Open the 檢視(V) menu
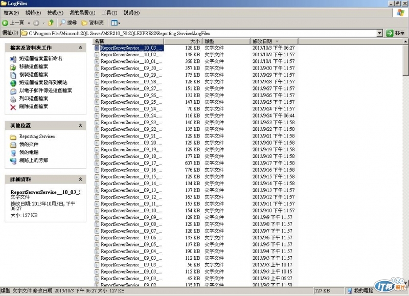409x296 pixels. point(55,12)
